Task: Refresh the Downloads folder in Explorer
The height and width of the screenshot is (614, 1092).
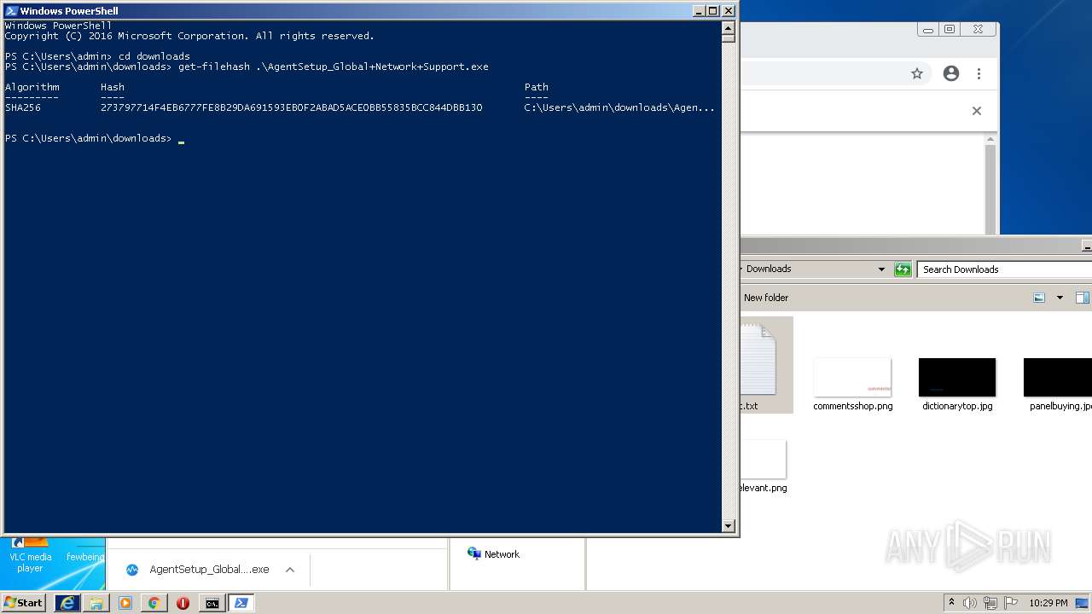Action: point(903,269)
